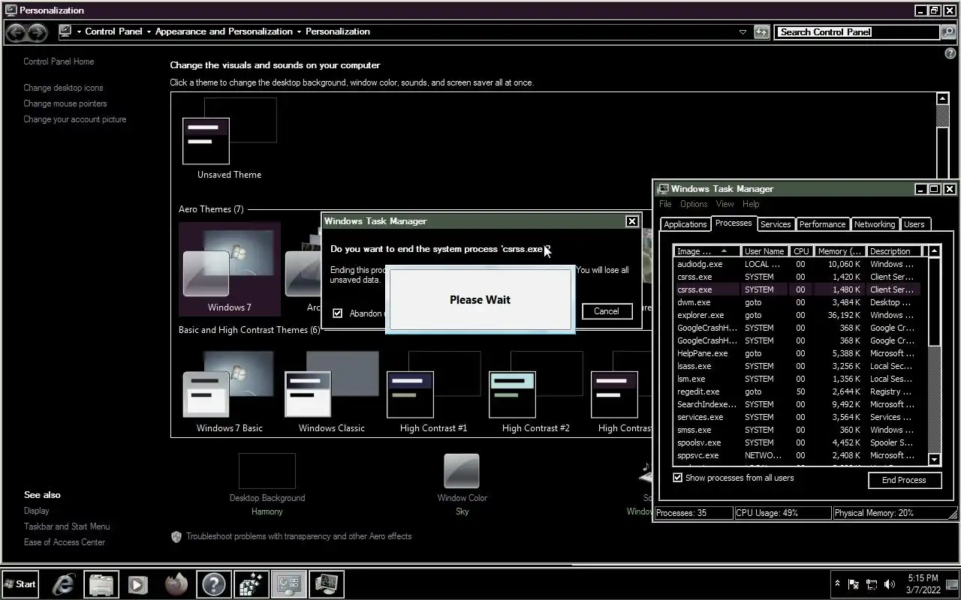This screenshot has width=961, height=600.
Task: Open the Action Center flag tray icon
Action: [854, 584]
